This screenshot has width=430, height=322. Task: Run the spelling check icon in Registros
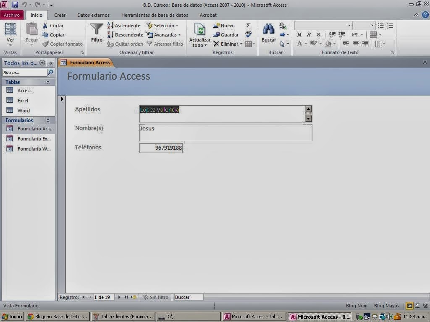(248, 34)
